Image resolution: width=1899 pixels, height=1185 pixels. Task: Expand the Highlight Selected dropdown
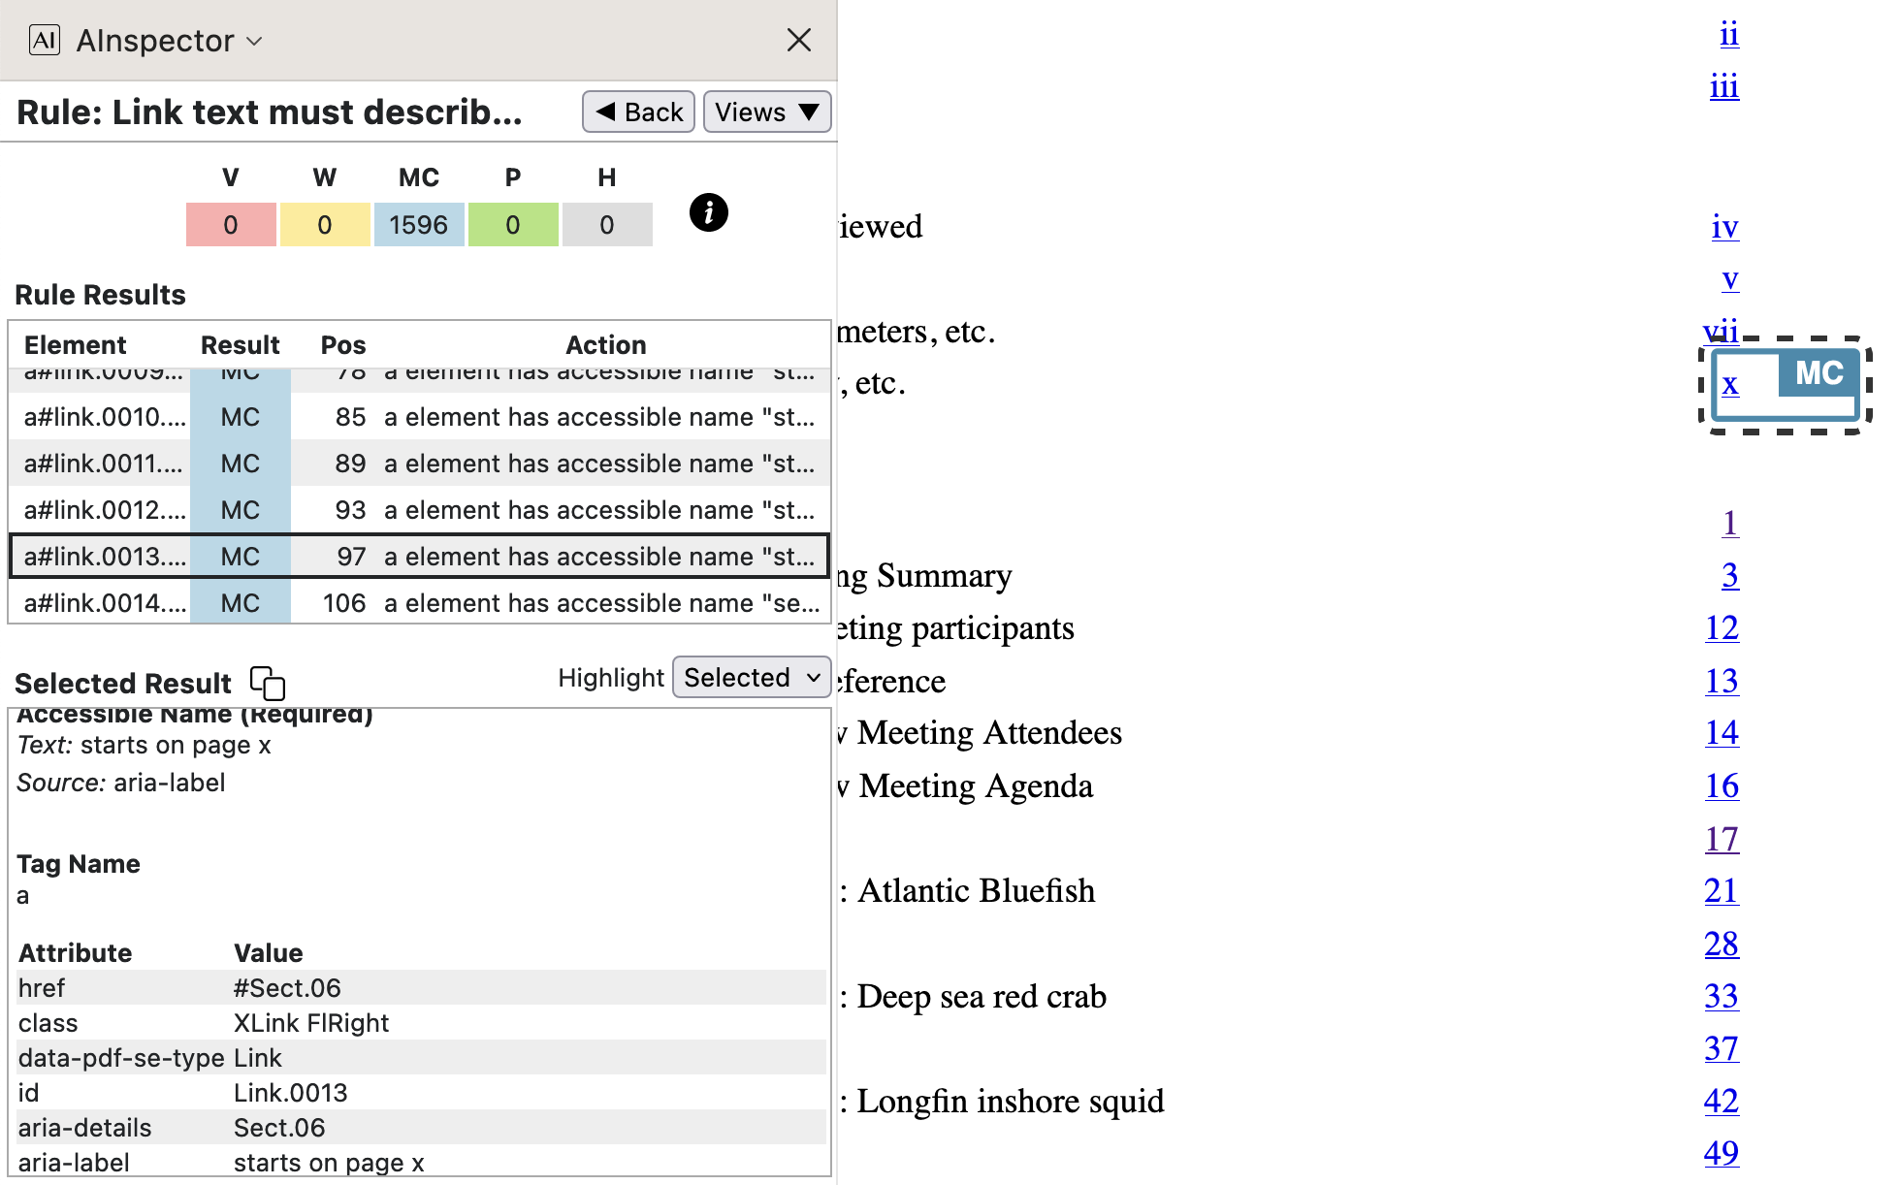pyautogui.click(x=751, y=678)
